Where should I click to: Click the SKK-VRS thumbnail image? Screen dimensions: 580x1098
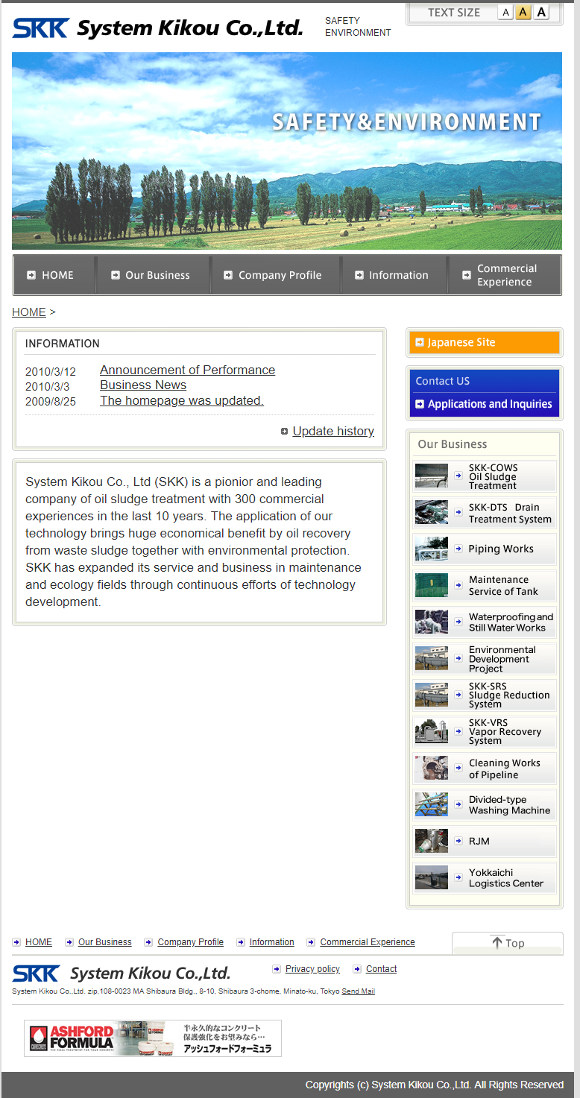click(432, 731)
